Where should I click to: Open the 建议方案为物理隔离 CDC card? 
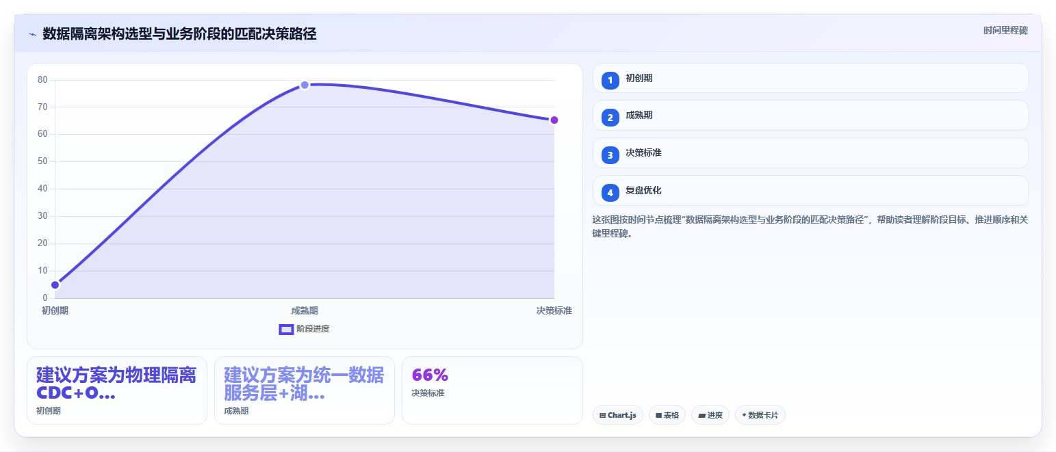[x=117, y=390]
